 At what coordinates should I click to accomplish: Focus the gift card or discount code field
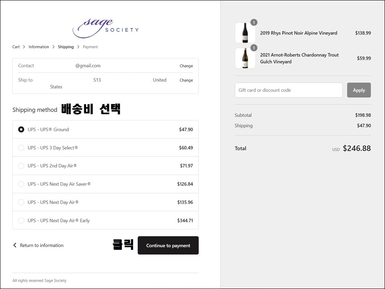(x=289, y=90)
